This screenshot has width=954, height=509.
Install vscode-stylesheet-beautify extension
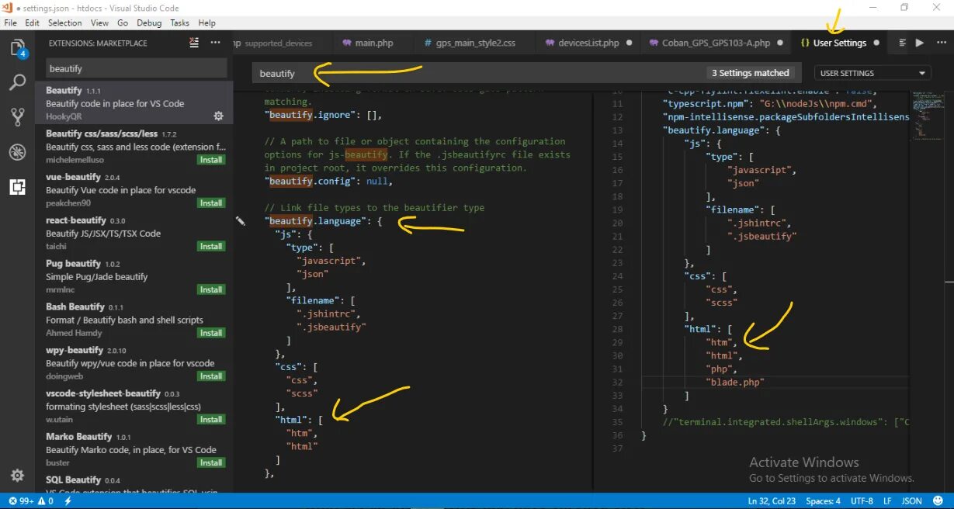(x=211, y=420)
